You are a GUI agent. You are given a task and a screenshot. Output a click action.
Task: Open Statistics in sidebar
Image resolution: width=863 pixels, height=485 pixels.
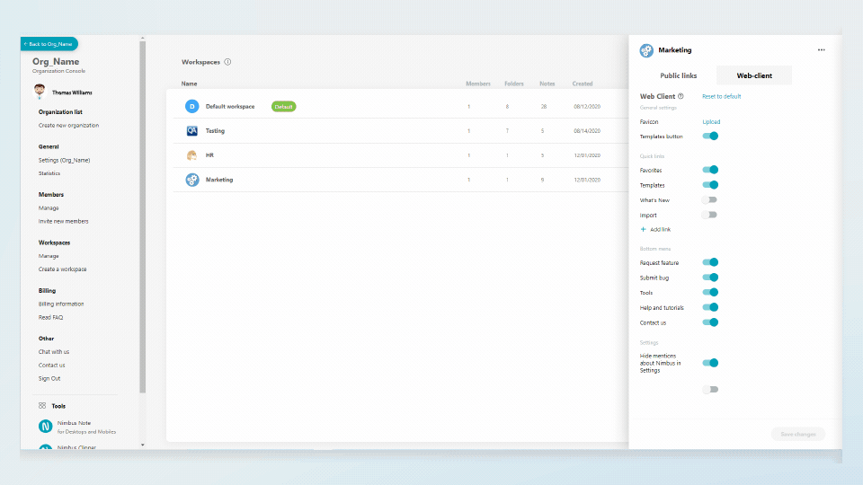click(x=49, y=173)
